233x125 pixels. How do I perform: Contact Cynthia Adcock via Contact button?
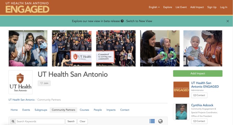pyautogui.click(x=199, y=121)
